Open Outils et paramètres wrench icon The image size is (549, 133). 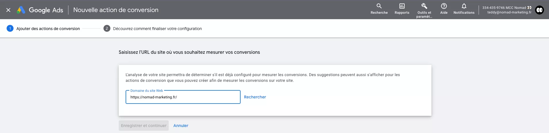pos(424,6)
